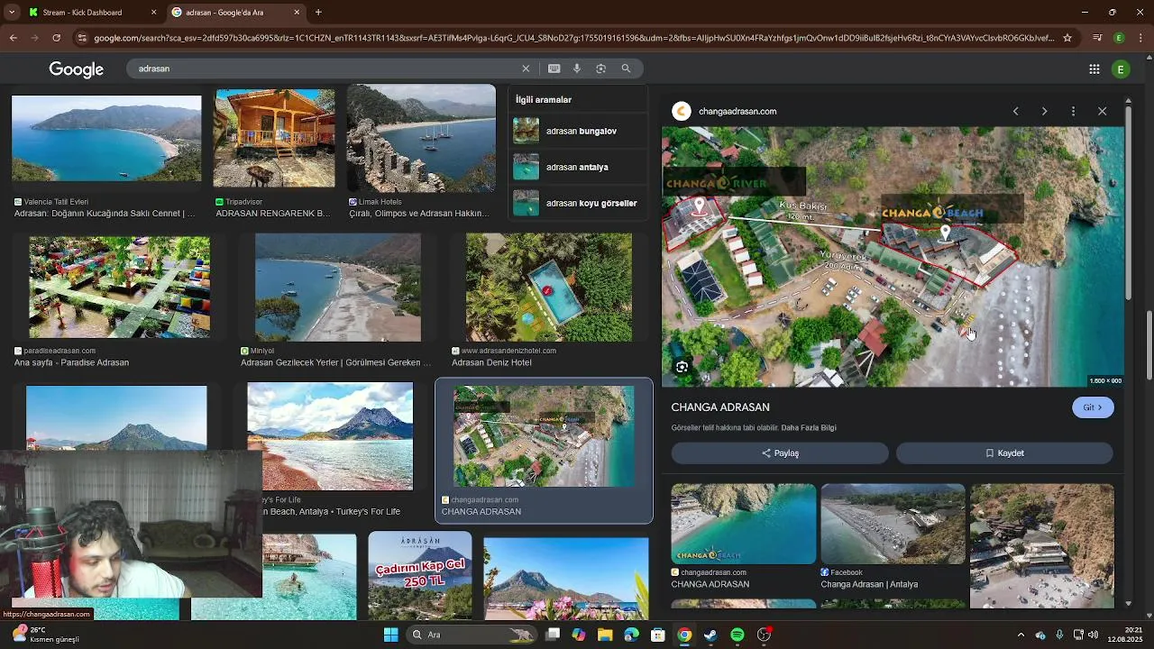Bookmark this page with the star
Screen dimensions: 1154x649
point(1067,38)
